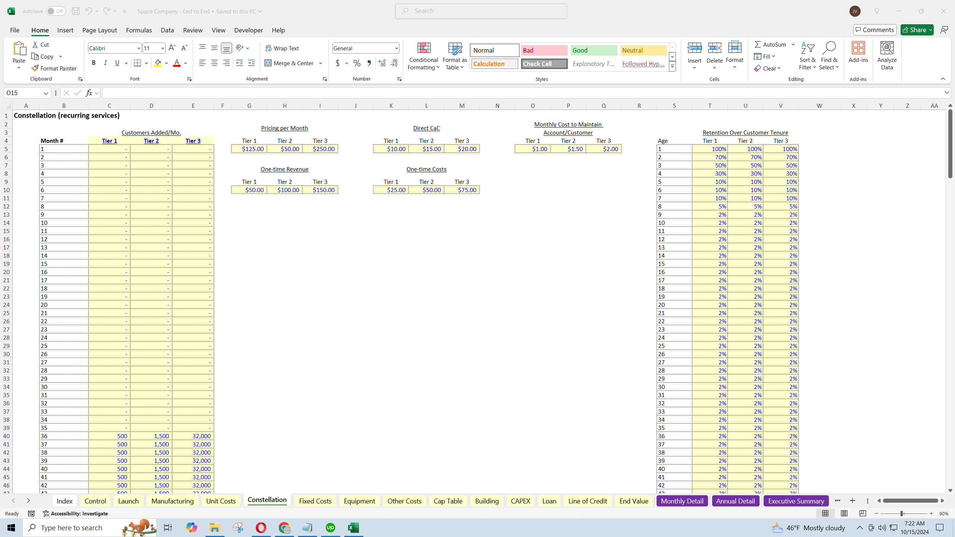This screenshot has width=955, height=537.
Task: Toggle Top Align
Action: click(203, 48)
